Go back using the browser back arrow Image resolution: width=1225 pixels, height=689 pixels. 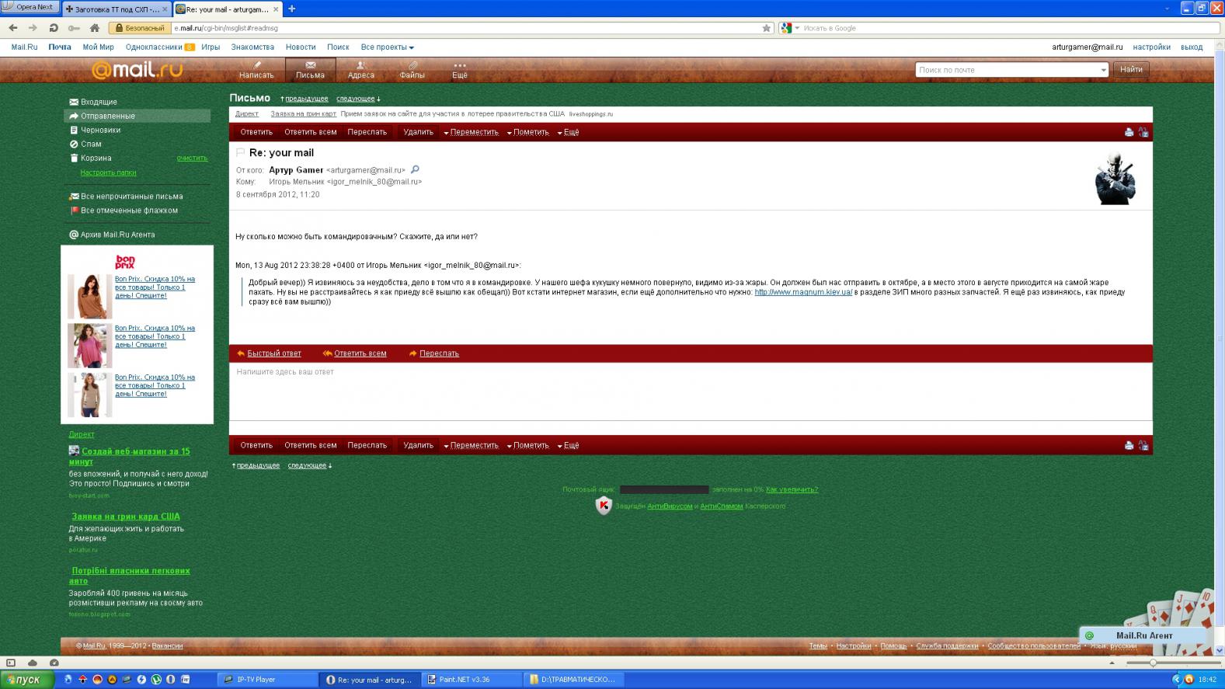(x=13, y=28)
